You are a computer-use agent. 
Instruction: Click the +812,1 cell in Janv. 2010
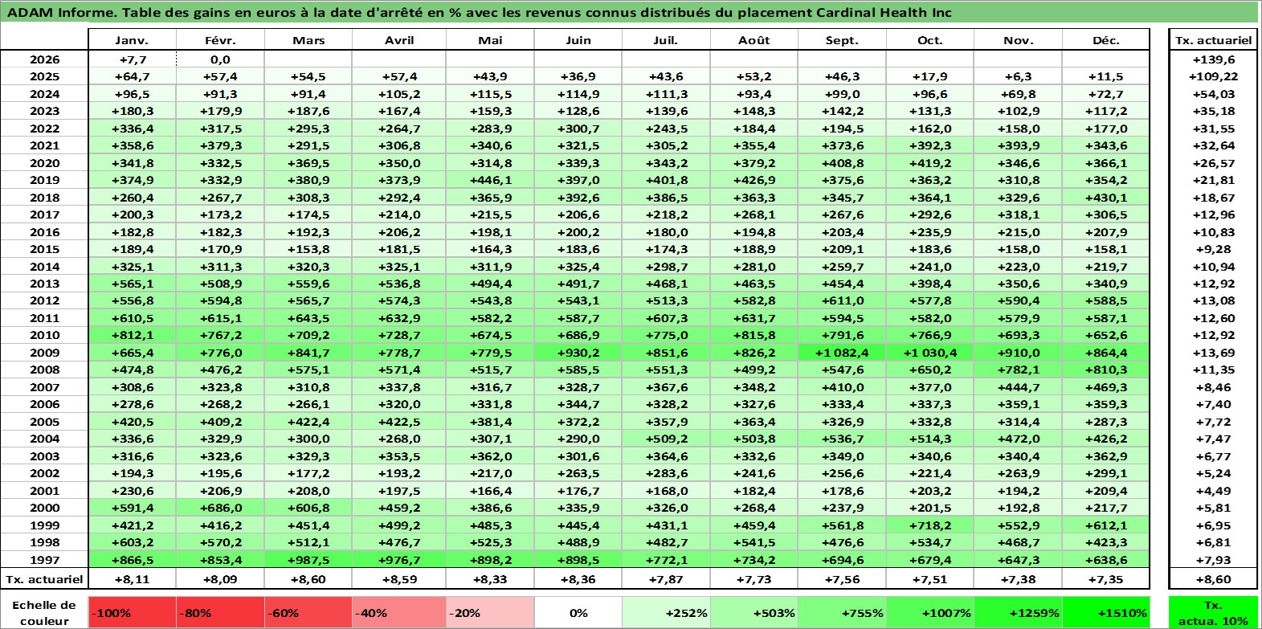click(x=132, y=335)
